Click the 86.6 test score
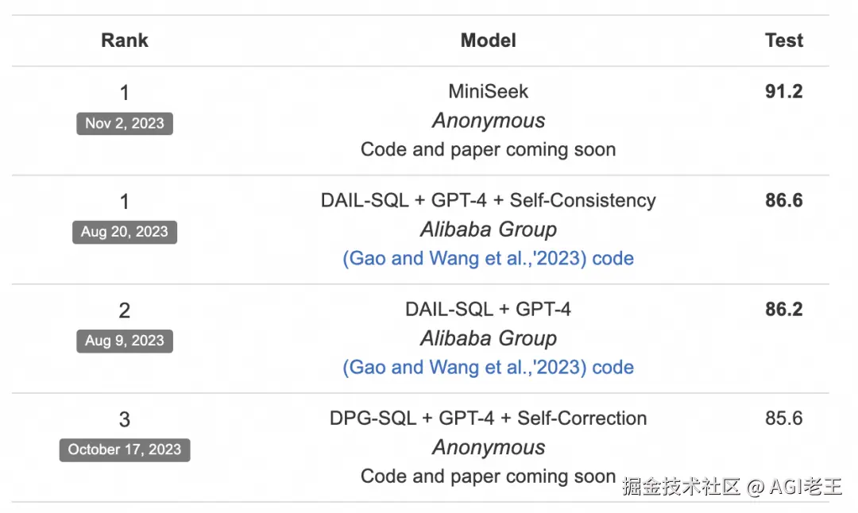The image size is (858, 513). [783, 200]
